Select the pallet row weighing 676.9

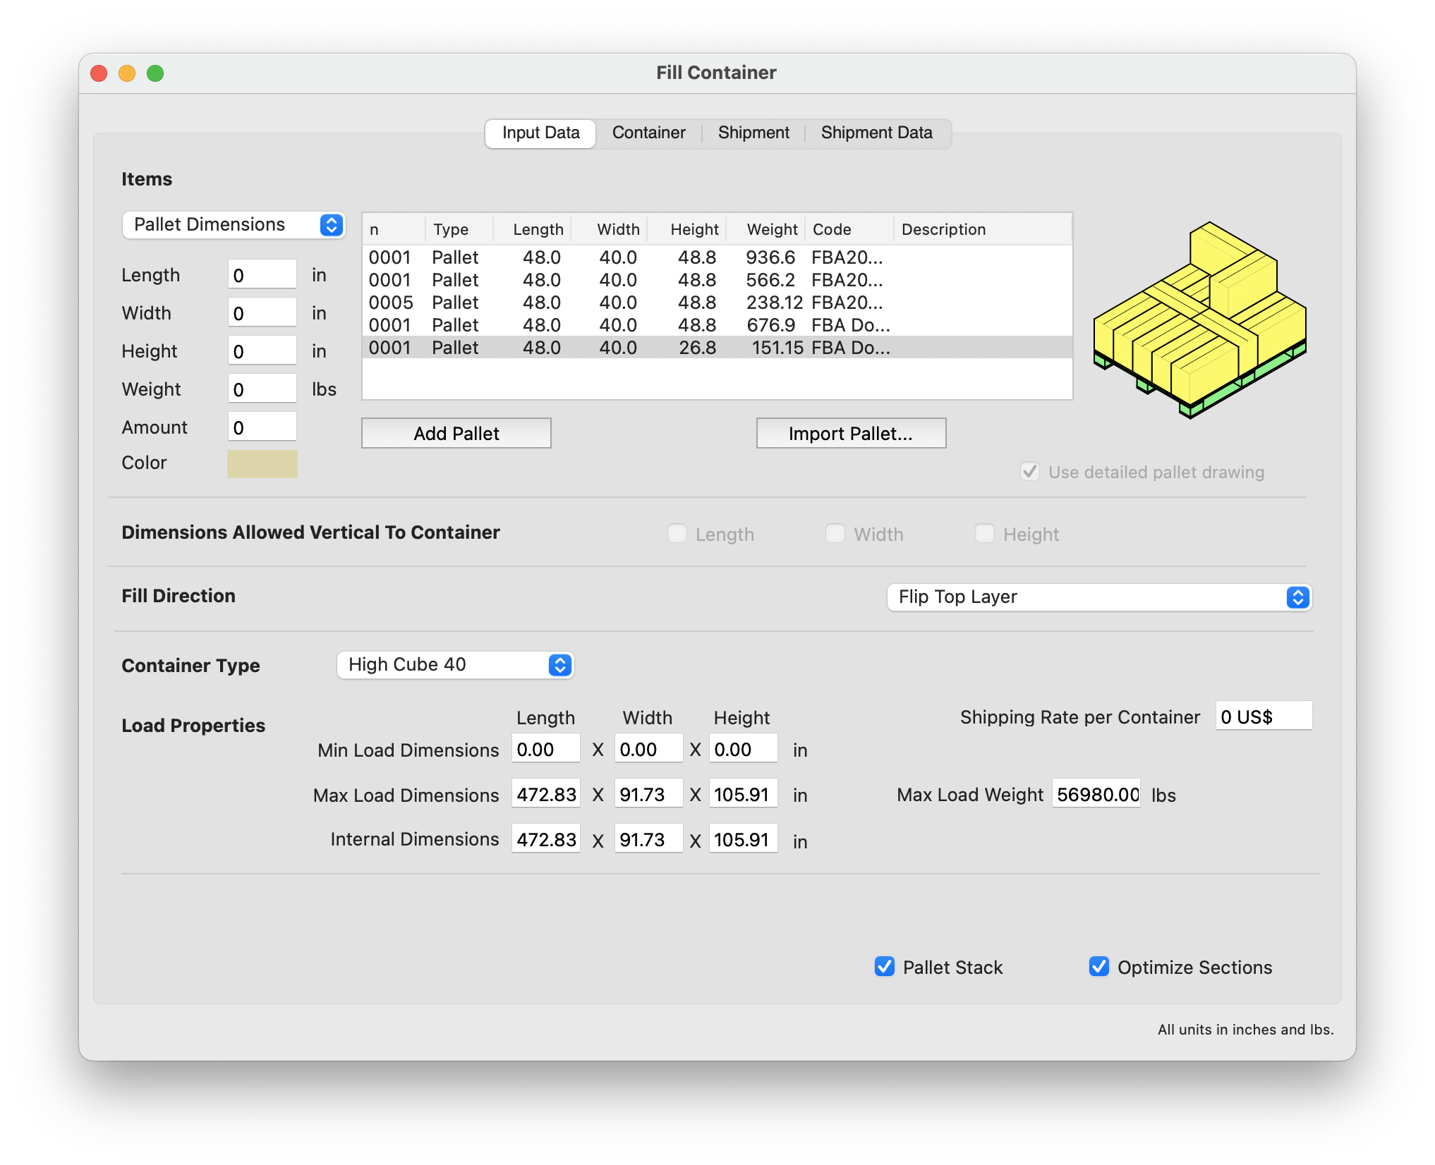[717, 325]
